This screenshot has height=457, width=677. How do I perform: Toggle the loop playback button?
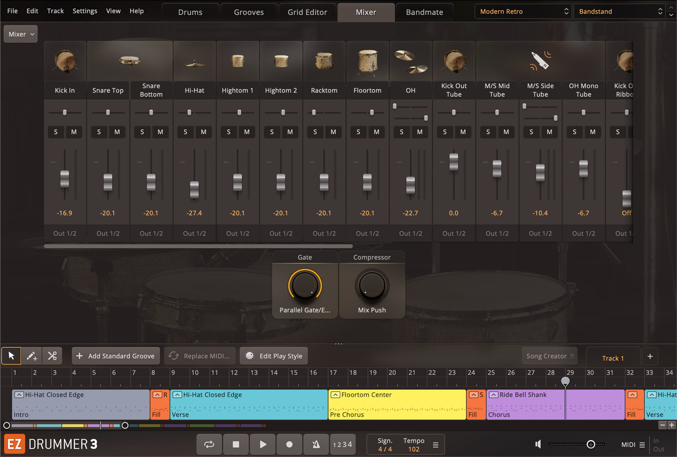tap(209, 444)
